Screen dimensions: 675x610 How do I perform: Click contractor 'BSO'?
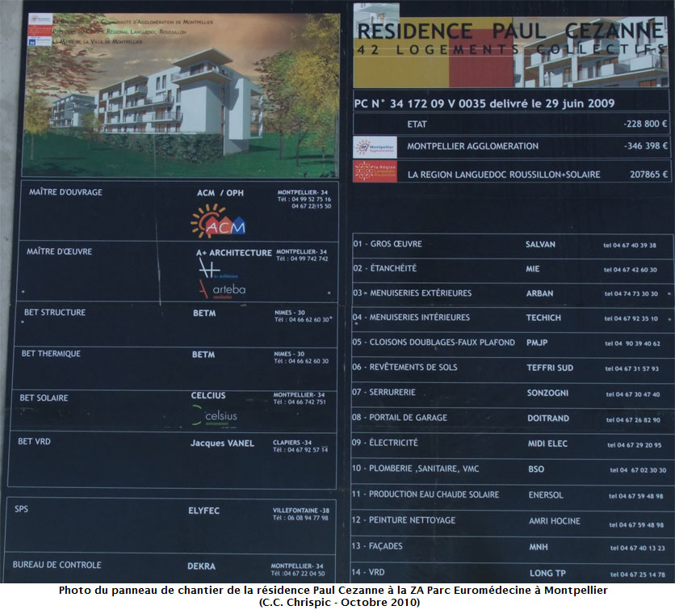tap(536, 469)
